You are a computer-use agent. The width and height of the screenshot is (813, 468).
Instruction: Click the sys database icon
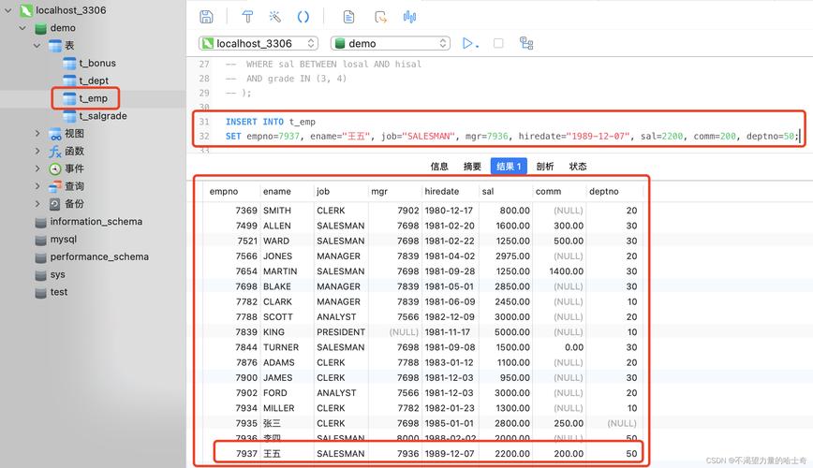point(41,274)
